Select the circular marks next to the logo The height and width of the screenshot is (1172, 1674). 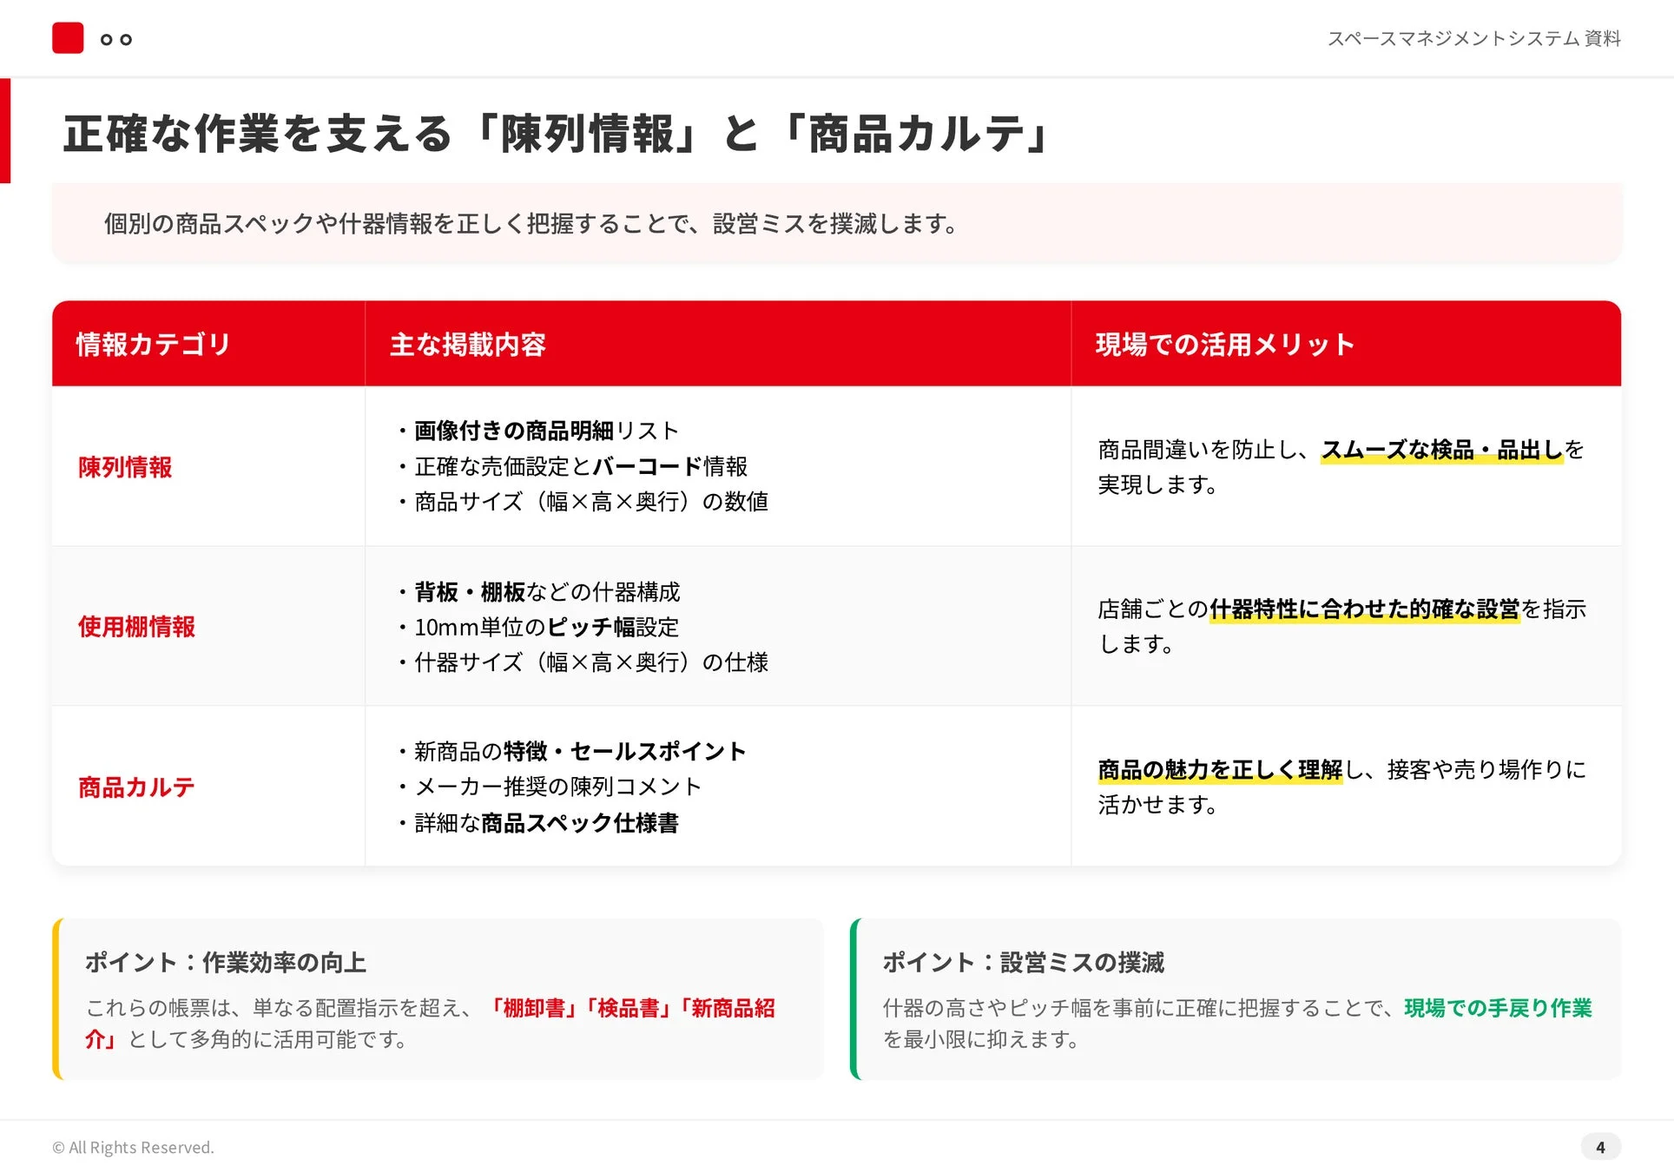[115, 40]
